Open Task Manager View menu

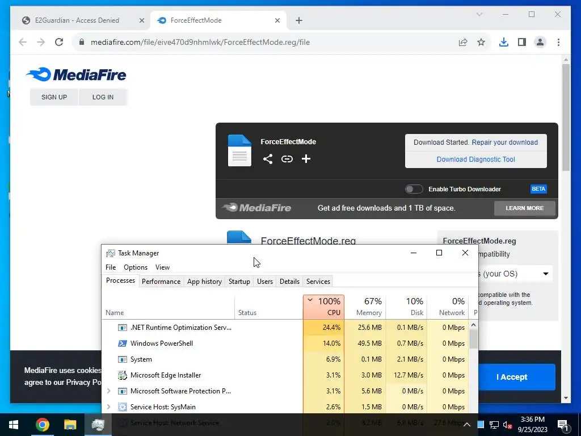(x=162, y=267)
